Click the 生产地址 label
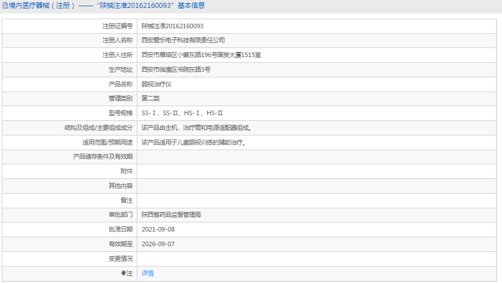Screen dimensions: 502x284 120,69
